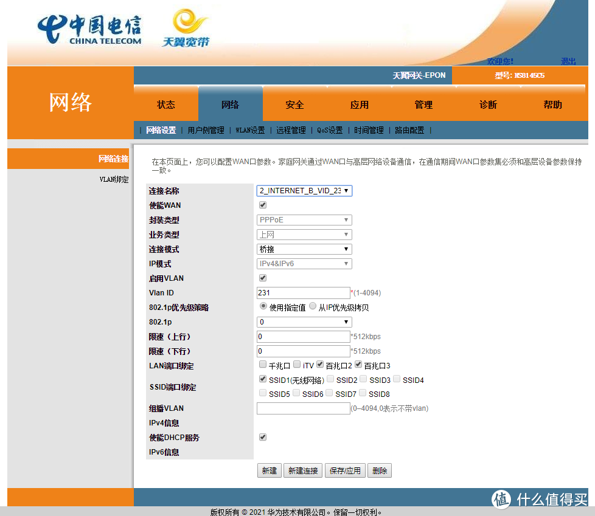Uncheck SSID1(无线网络) binding

click(x=262, y=378)
